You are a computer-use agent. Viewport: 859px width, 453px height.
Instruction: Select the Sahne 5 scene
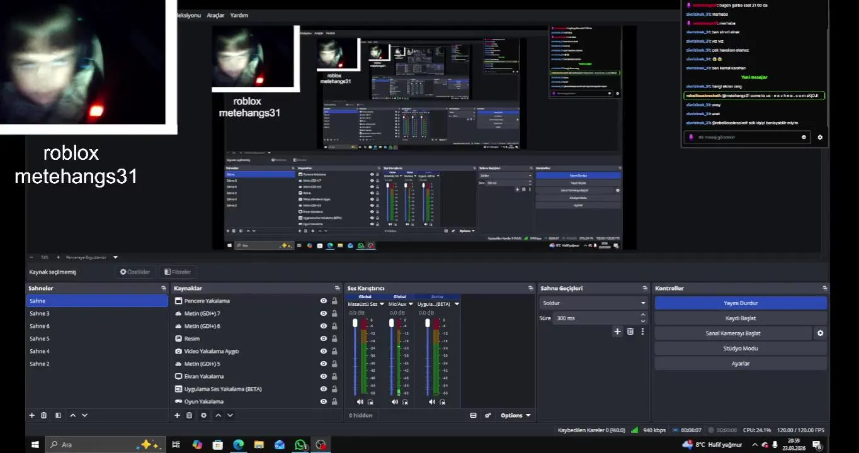tap(97, 338)
